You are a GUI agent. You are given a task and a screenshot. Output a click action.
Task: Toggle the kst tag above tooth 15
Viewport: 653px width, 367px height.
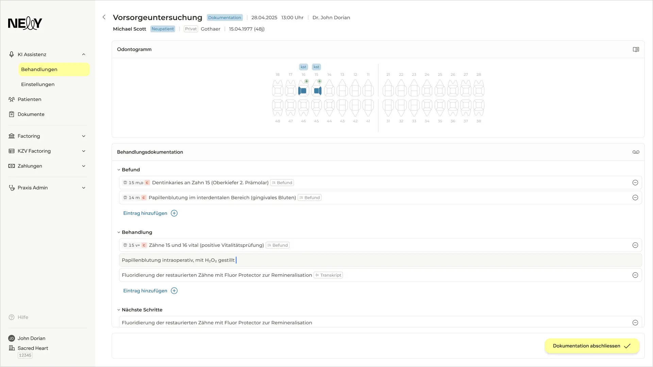point(316,67)
